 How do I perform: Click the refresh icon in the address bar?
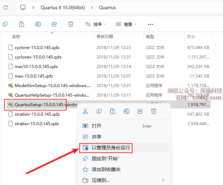(5, 7)
